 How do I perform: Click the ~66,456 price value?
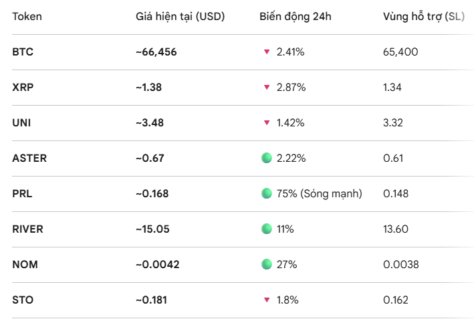click(156, 52)
